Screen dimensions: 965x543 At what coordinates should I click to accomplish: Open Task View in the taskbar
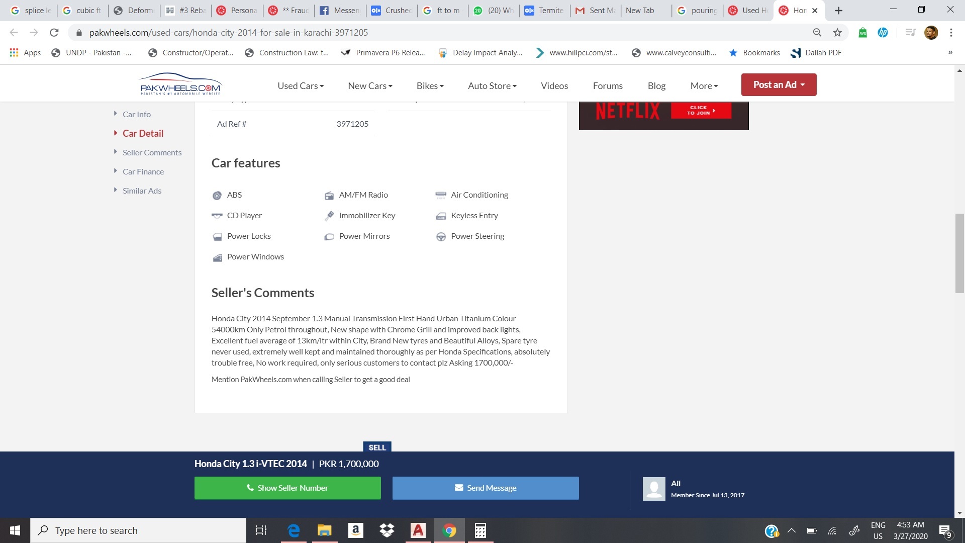(261, 530)
